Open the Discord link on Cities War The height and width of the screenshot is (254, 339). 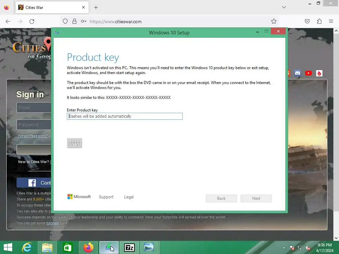(298, 73)
